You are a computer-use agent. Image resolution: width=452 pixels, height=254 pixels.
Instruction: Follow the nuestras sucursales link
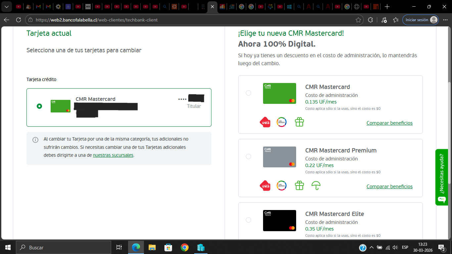(113, 155)
